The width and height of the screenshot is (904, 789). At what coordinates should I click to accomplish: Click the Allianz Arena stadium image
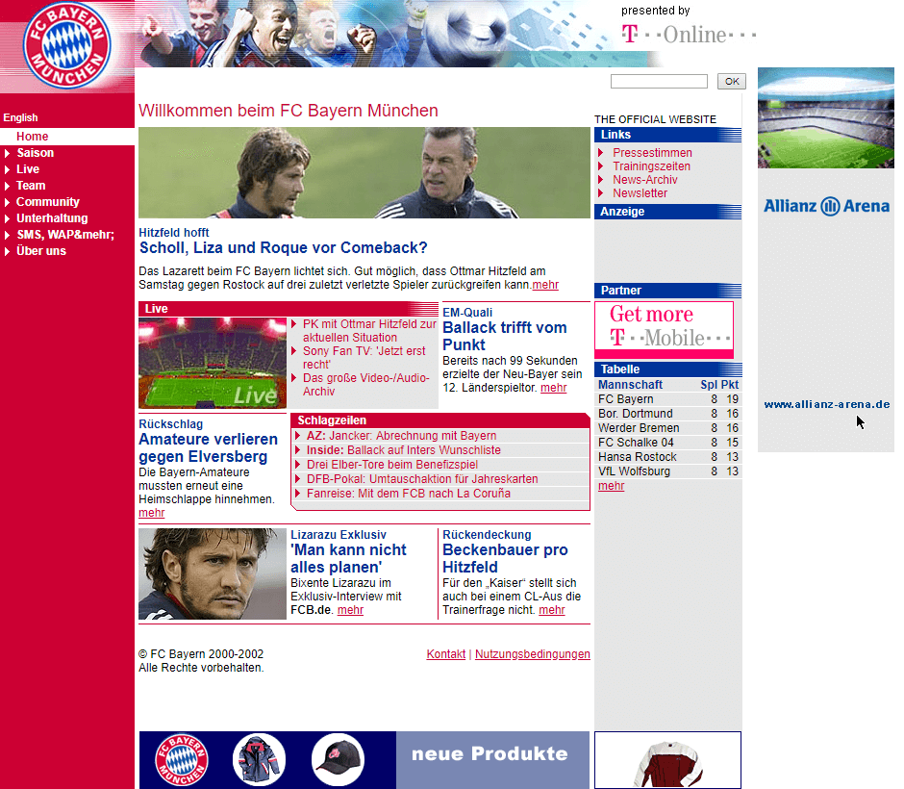[825, 117]
